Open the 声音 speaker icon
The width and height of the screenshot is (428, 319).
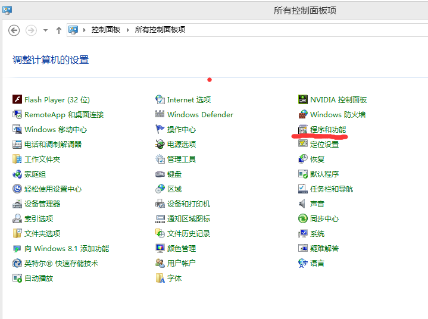pyautogui.click(x=303, y=204)
